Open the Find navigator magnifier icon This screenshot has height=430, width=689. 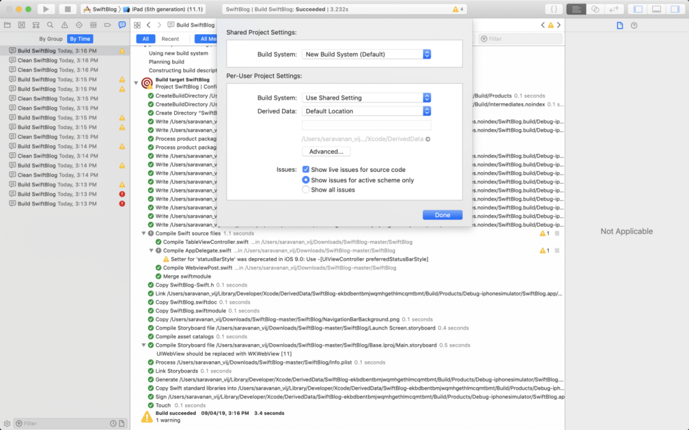50,25
